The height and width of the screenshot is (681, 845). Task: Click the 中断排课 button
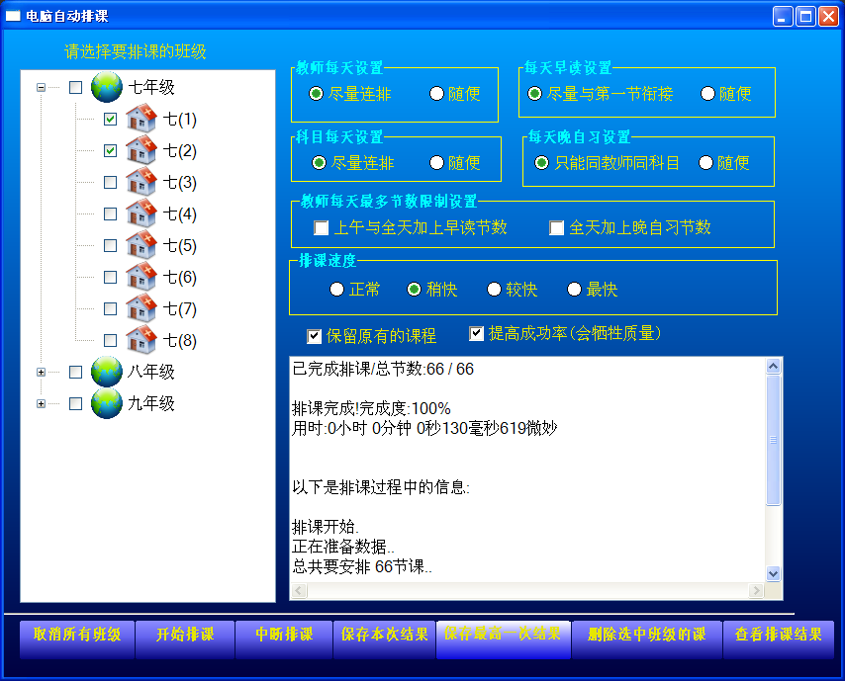point(284,639)
